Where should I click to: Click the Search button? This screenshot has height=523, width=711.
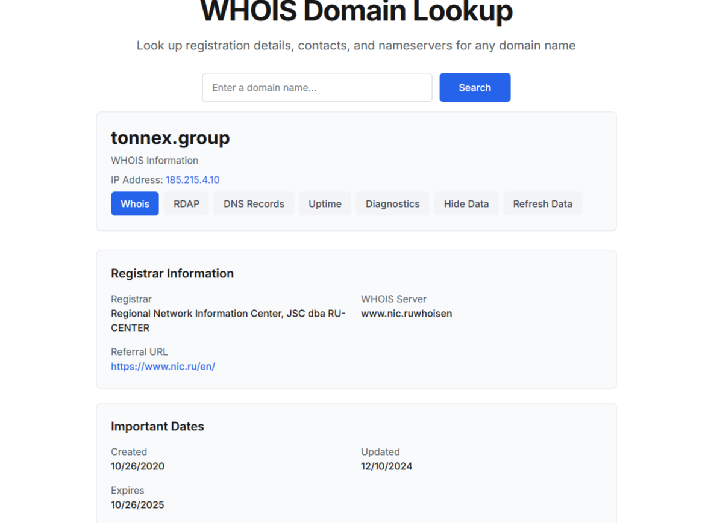(475, 87)
